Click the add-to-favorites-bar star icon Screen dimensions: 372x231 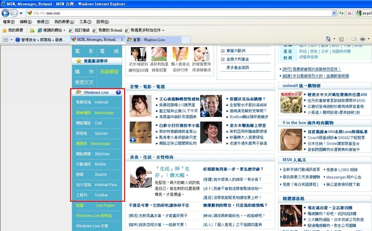pyautogui.click(x=32, y=30)
